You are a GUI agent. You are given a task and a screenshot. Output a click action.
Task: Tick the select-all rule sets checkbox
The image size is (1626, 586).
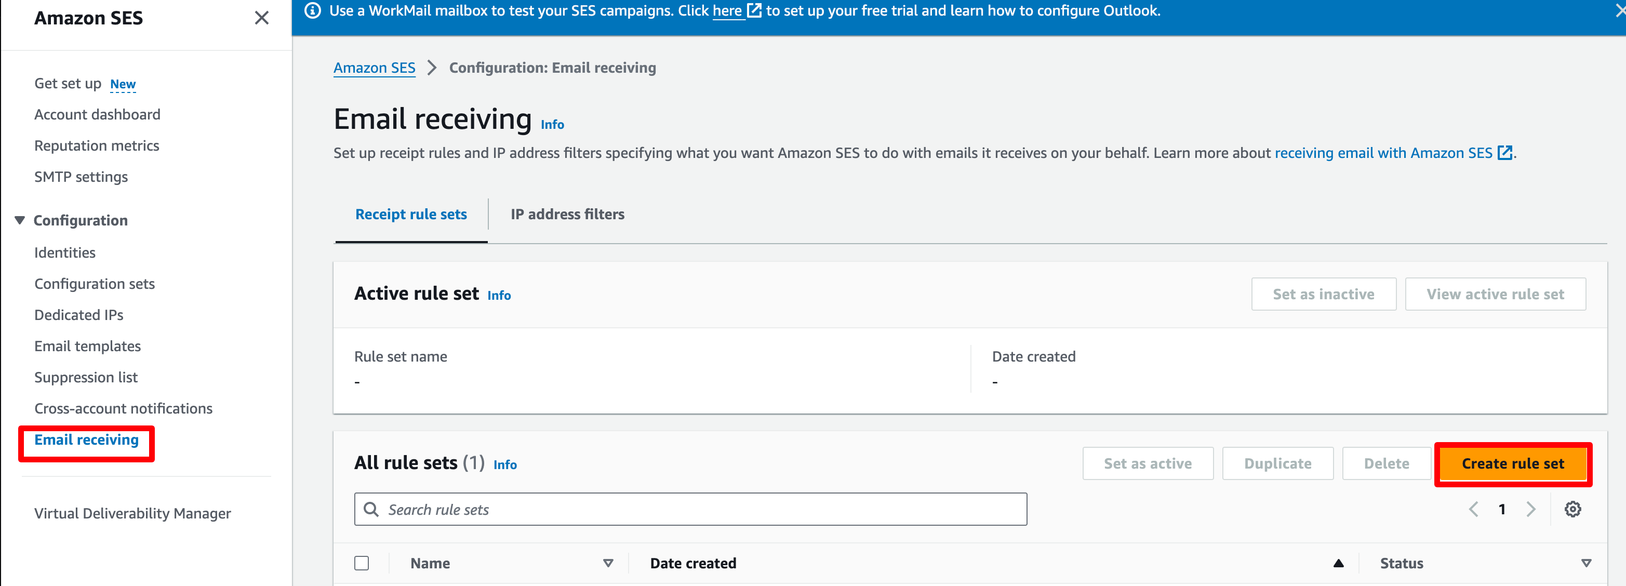point(362,563)
